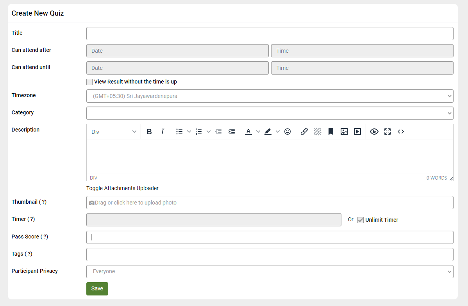The height and width of the screenshot is (306, 468).
Task: Open source code view in editor
Action: pos(401,132)
